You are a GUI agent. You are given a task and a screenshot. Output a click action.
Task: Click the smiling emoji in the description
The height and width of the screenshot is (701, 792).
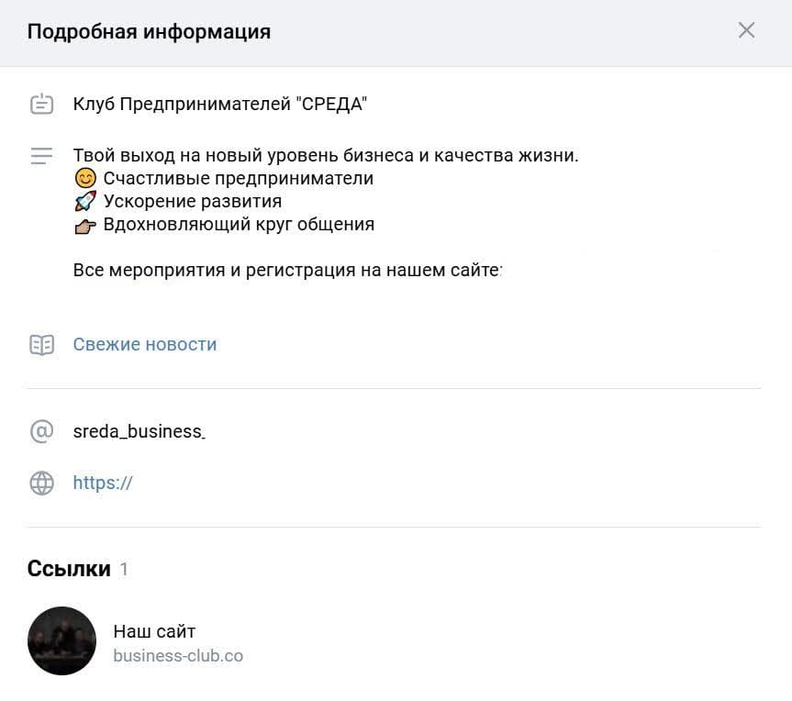84,177
